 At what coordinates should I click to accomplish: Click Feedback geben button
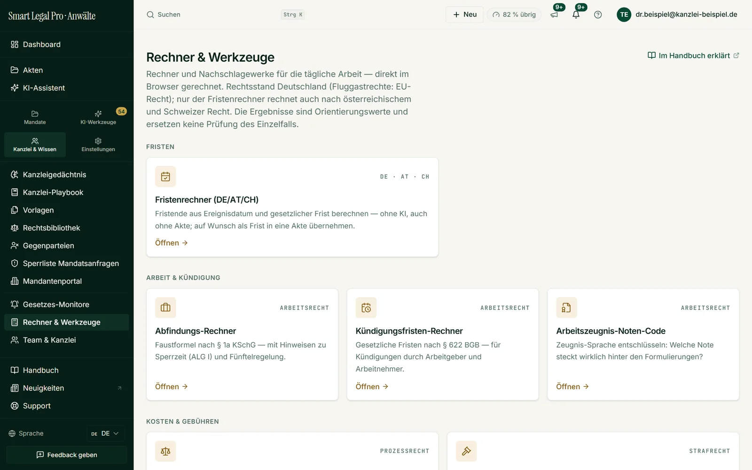click(x=67, y=455)
